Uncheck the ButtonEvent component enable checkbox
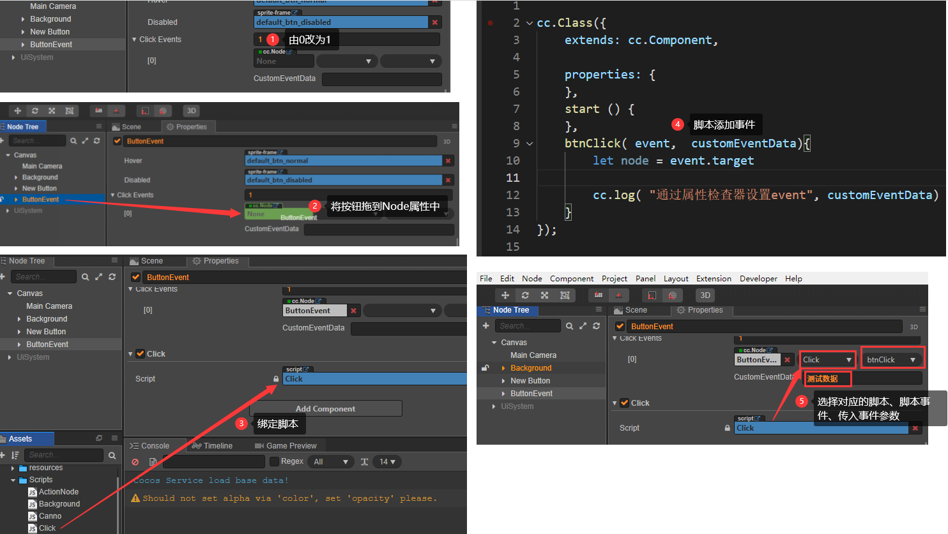This screenshot has width=948, height=534. click(134, 276)
